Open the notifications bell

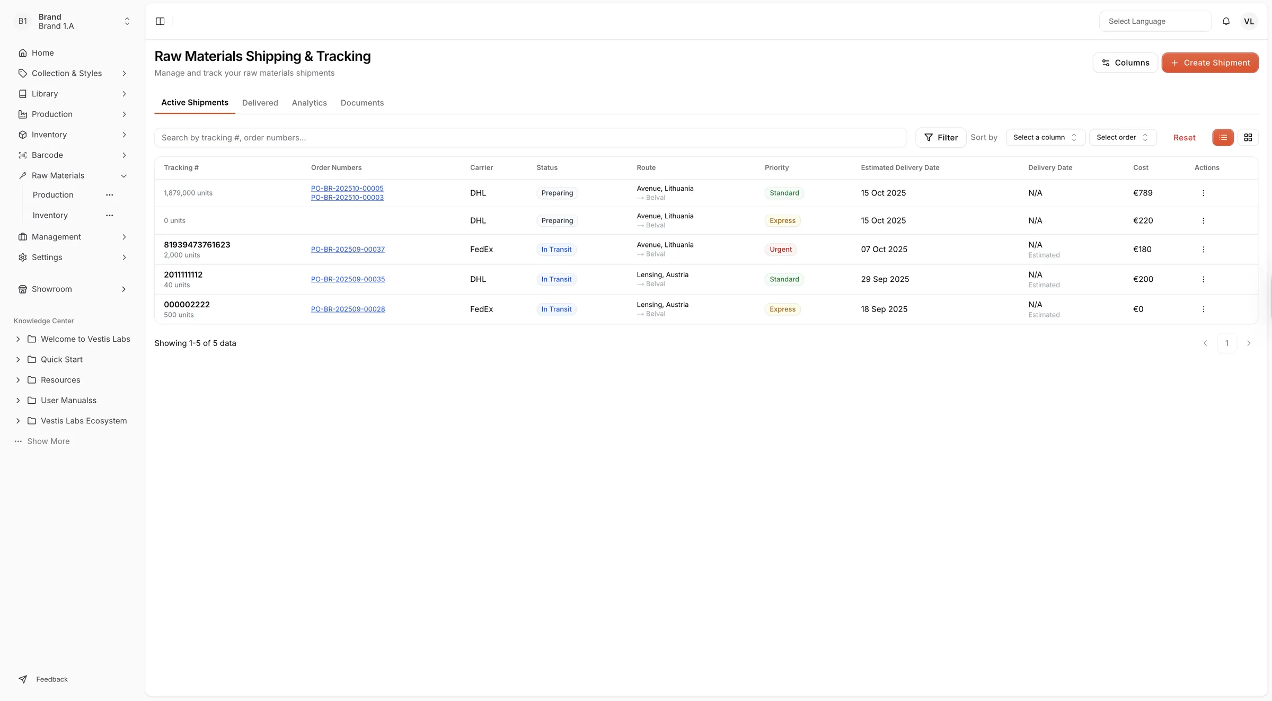tap(1226, 21)
